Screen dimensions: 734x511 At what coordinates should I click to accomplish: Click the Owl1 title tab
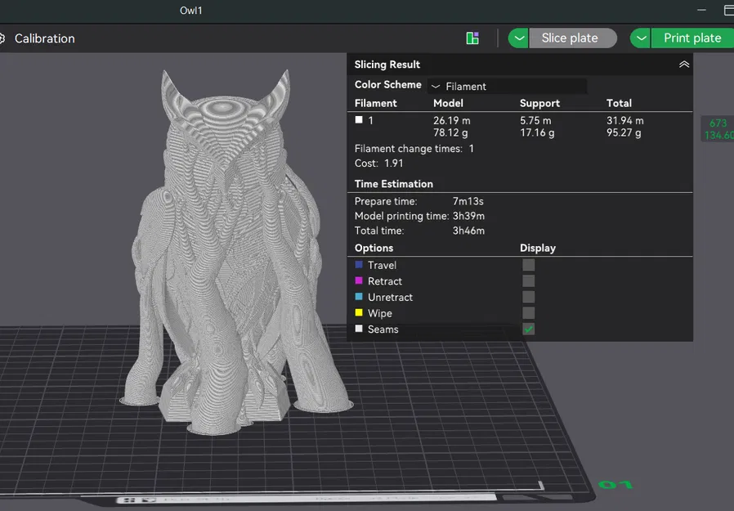coord(190,11)
